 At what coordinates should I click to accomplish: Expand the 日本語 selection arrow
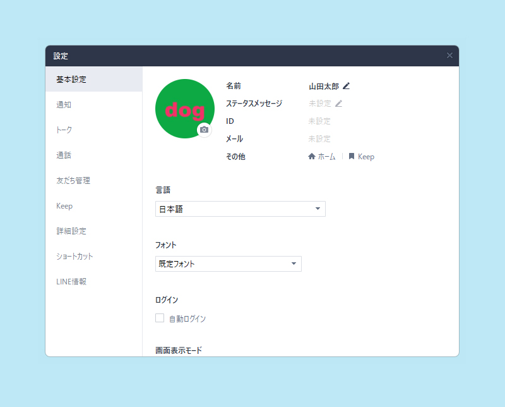(x=318, y=209)
